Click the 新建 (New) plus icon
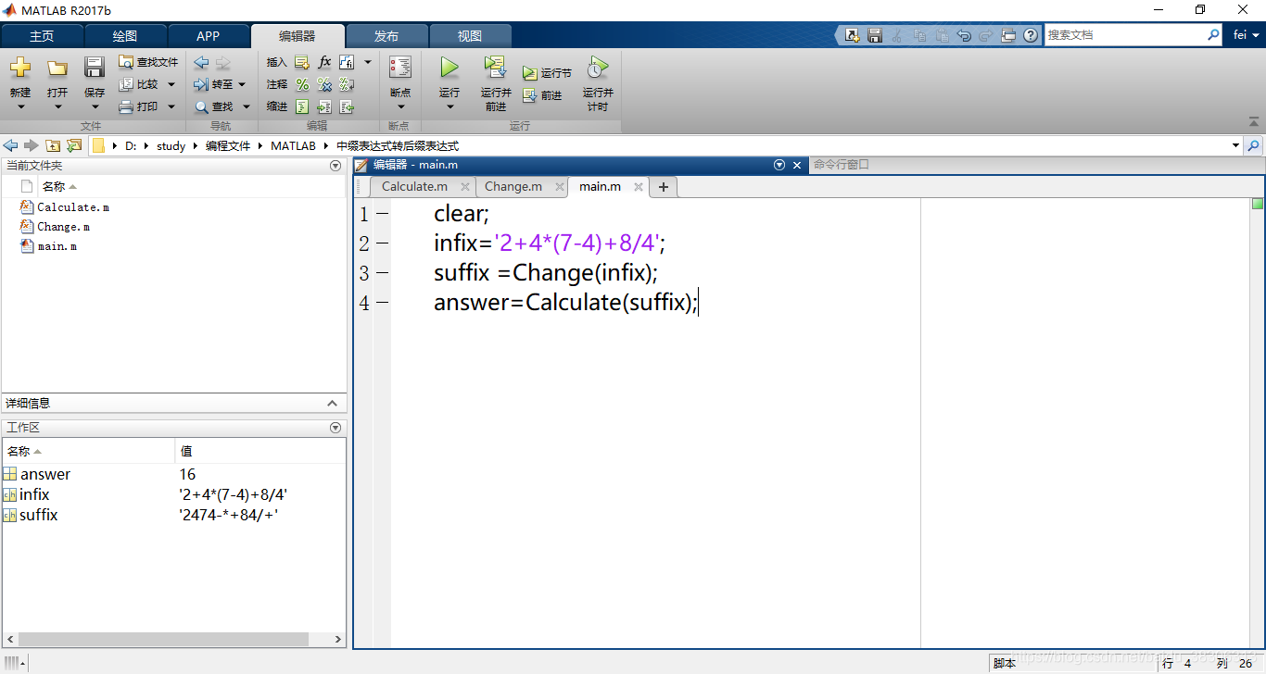The width and height of the screenshot is (1266, 674). point(20,68)
